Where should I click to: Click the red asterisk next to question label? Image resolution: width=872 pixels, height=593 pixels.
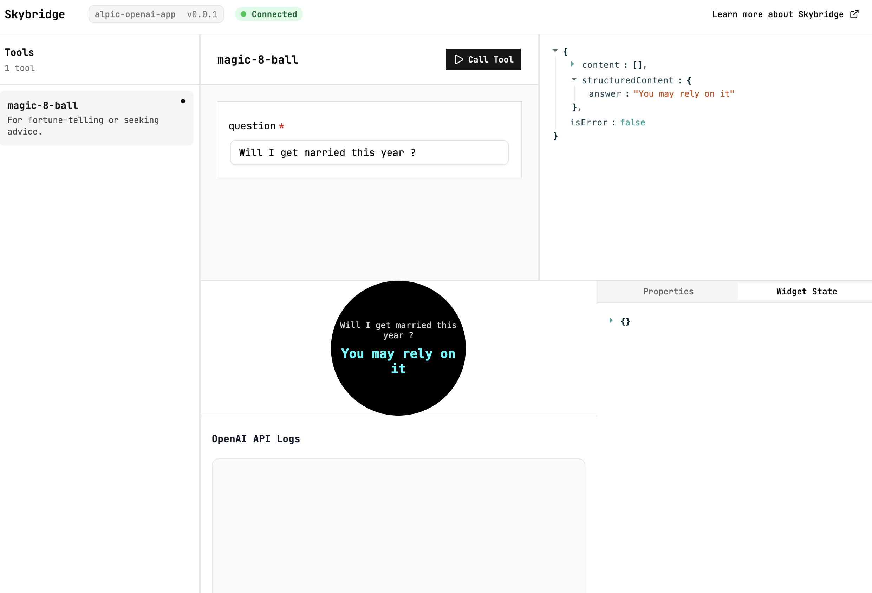[x=282, y=126]
